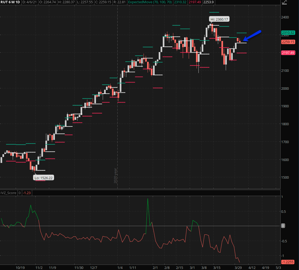299x270 pixels.
Task: Select the 2259.15 last price axis tag
Action: tap(288, 42)
